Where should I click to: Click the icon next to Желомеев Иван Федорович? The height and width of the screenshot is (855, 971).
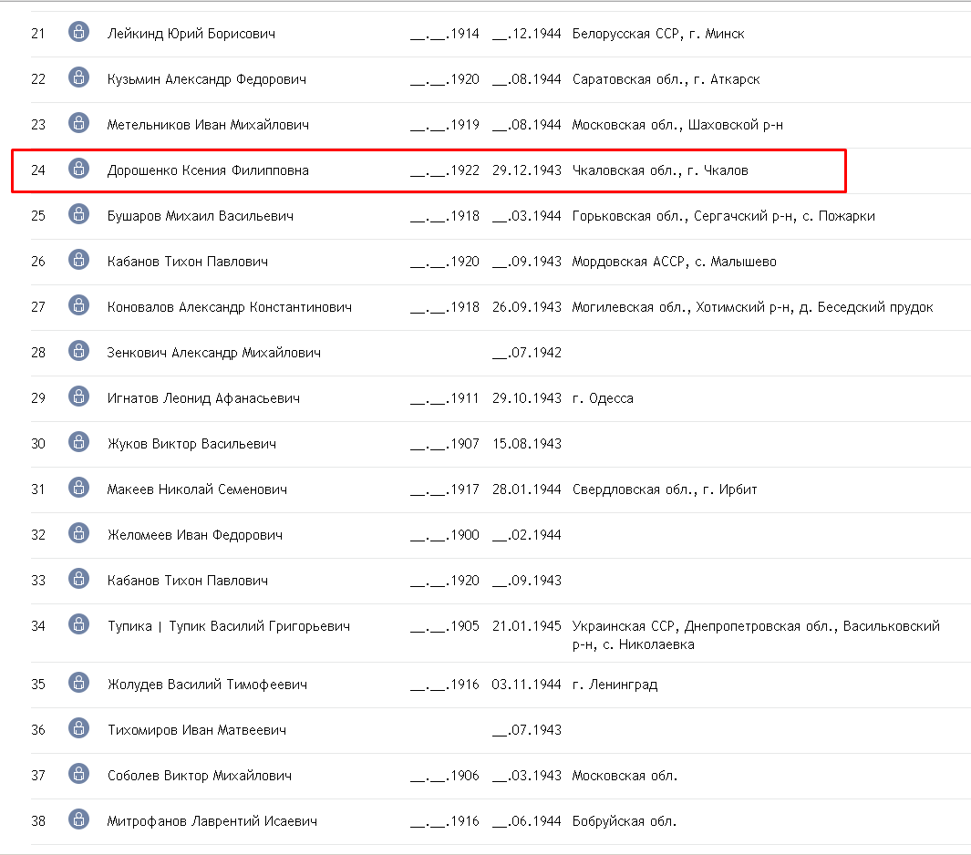(x=78, y=533)
